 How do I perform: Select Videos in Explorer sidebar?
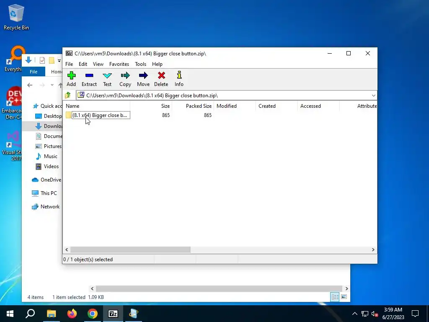coord(47,166)
